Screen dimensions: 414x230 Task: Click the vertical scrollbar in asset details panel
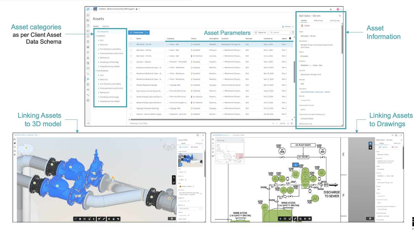(x=342, y=40)
